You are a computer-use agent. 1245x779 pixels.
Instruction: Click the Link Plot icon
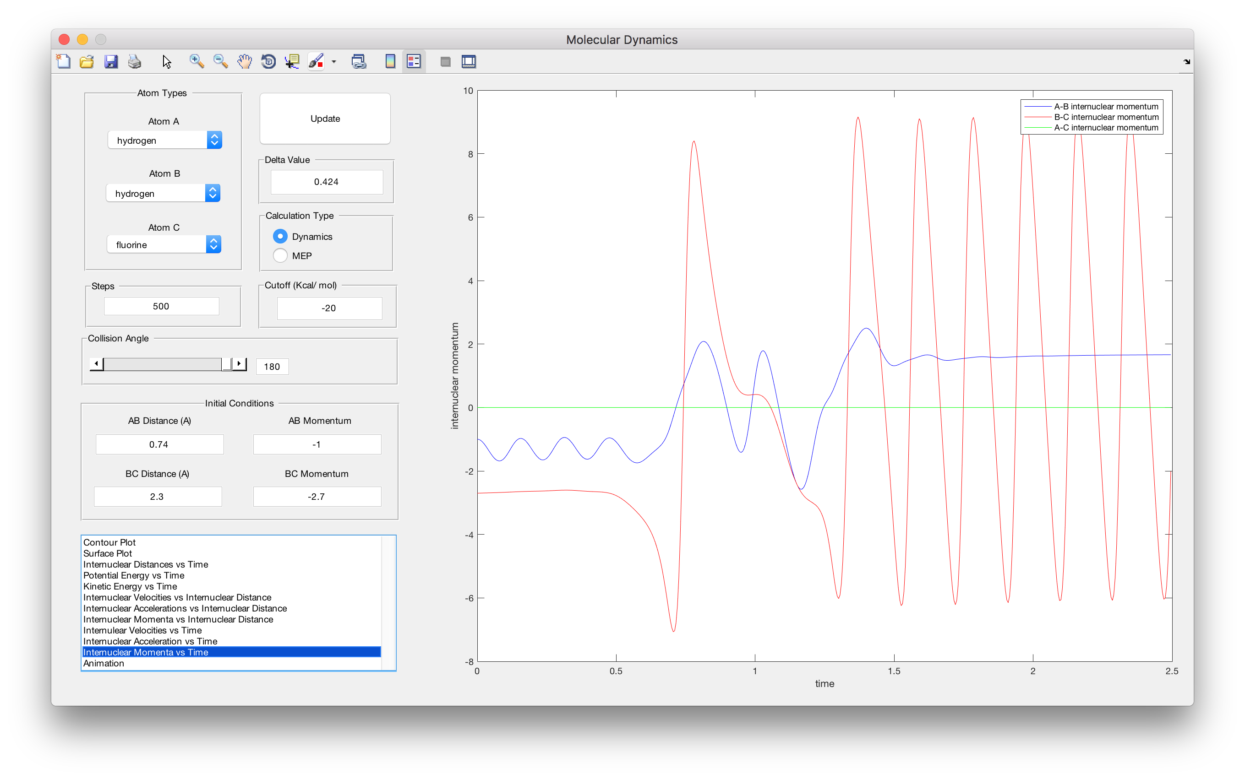359,61
